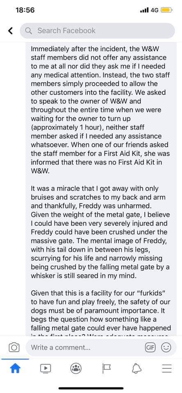This screenshot has width=182, height=393.
Task: Open the Notifications bell tab
Action: pos(136,368)
